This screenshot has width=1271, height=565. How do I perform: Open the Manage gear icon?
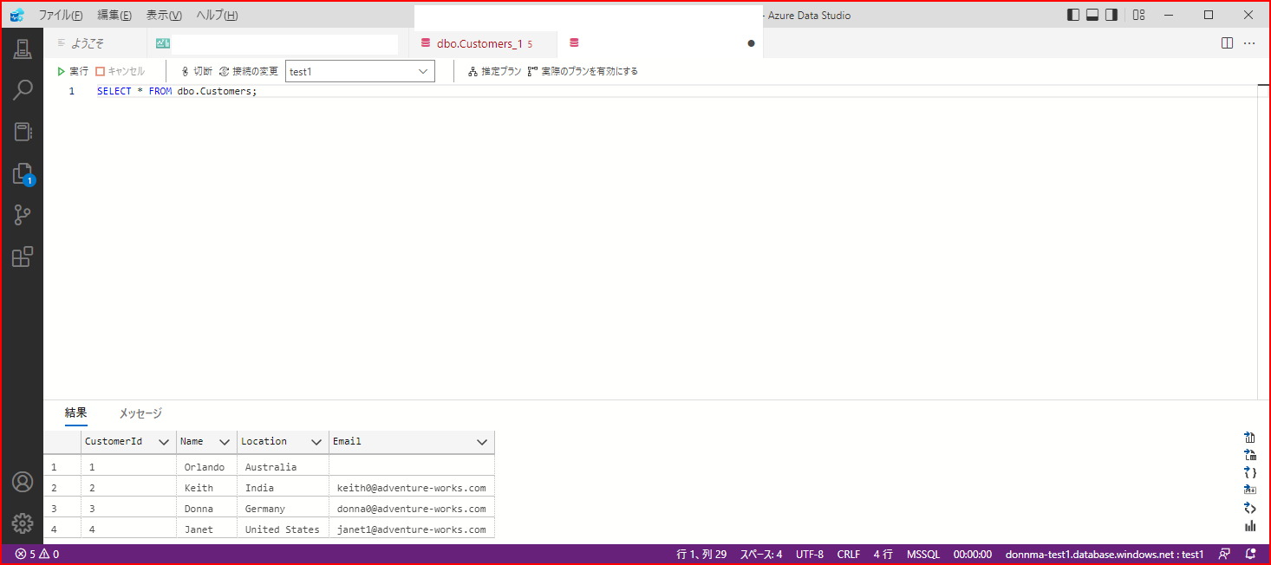click(x=23, y=523)
